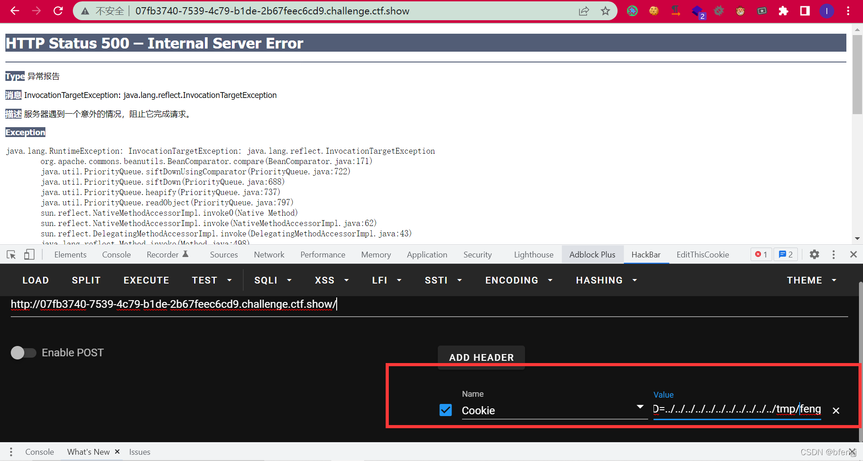Open the Adblock Plus tab
This screenshot has height=461, width=863.
[592, 255]
